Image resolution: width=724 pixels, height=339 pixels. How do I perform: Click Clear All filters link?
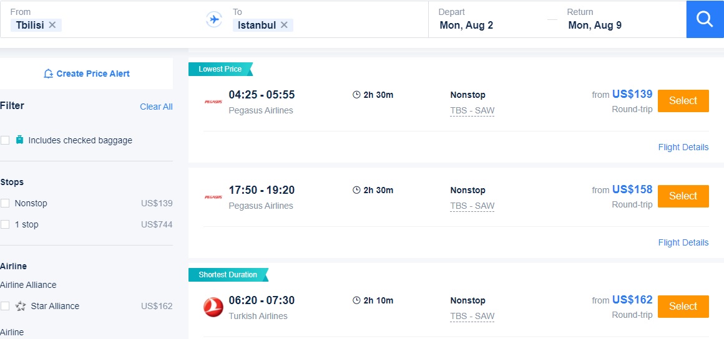click(x=156, y=107)
